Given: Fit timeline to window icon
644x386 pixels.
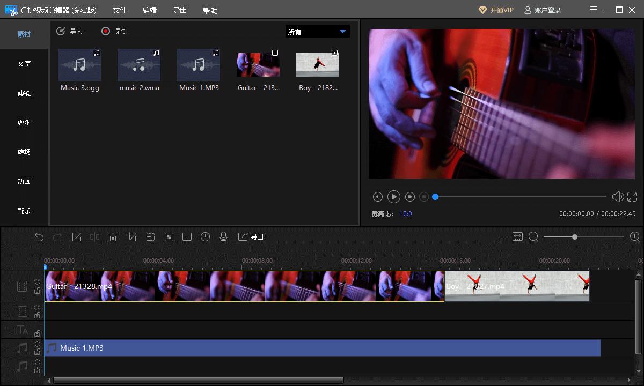Looking at the screenshot, I should click(517, 237).
